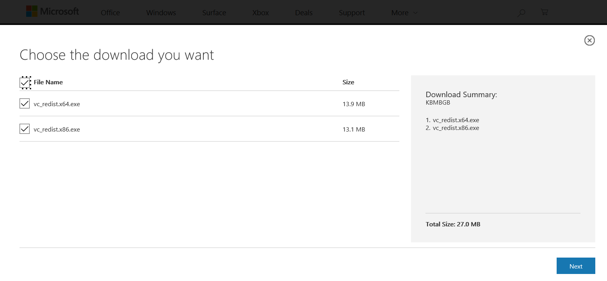The image size is (607, 281).
Task: Open the Deals menu item
Action: point(304,13)
